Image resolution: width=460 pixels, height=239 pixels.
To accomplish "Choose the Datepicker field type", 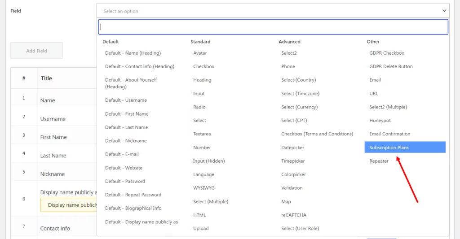I will click(293, 148).
